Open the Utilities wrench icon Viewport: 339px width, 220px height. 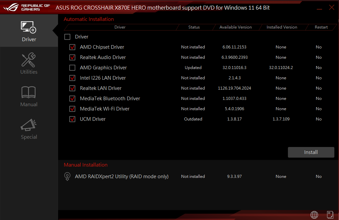(x=29, y=60)
